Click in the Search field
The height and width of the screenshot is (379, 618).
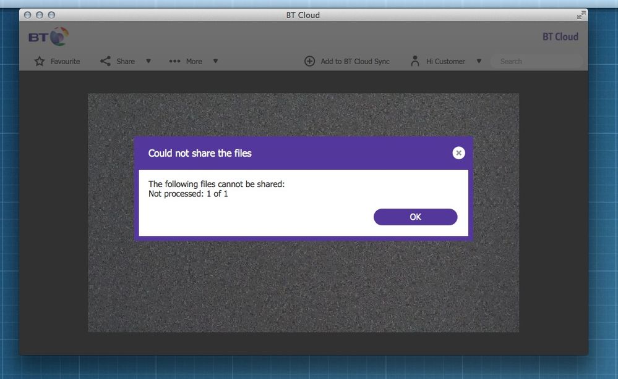coord(536,61)
